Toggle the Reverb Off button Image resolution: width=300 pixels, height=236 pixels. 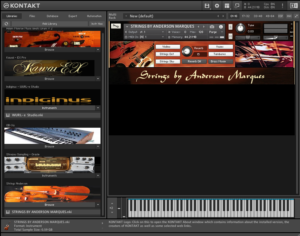tap(195, 61)
